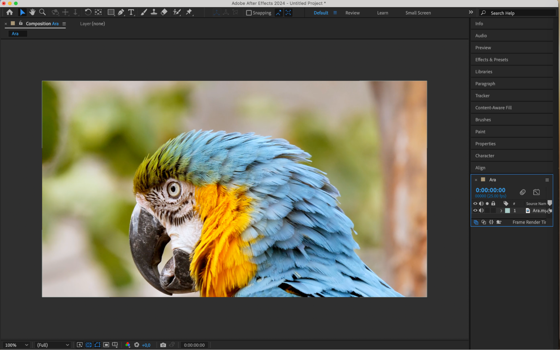Select the Hand tool

pos(32,12)
